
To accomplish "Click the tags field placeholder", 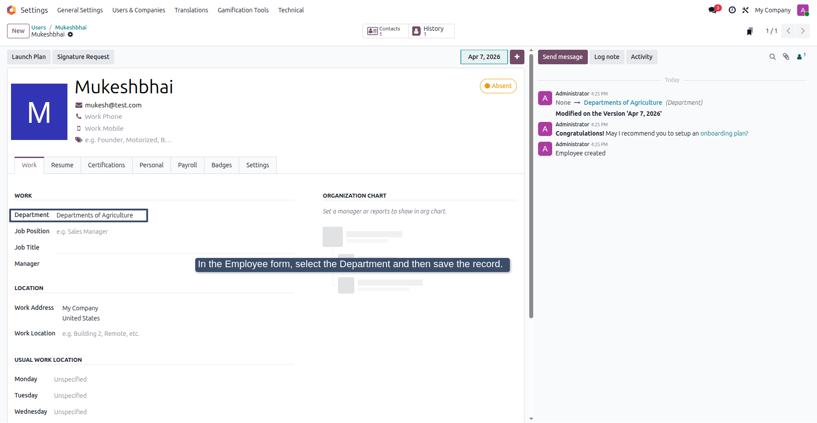I will (128, 140).
